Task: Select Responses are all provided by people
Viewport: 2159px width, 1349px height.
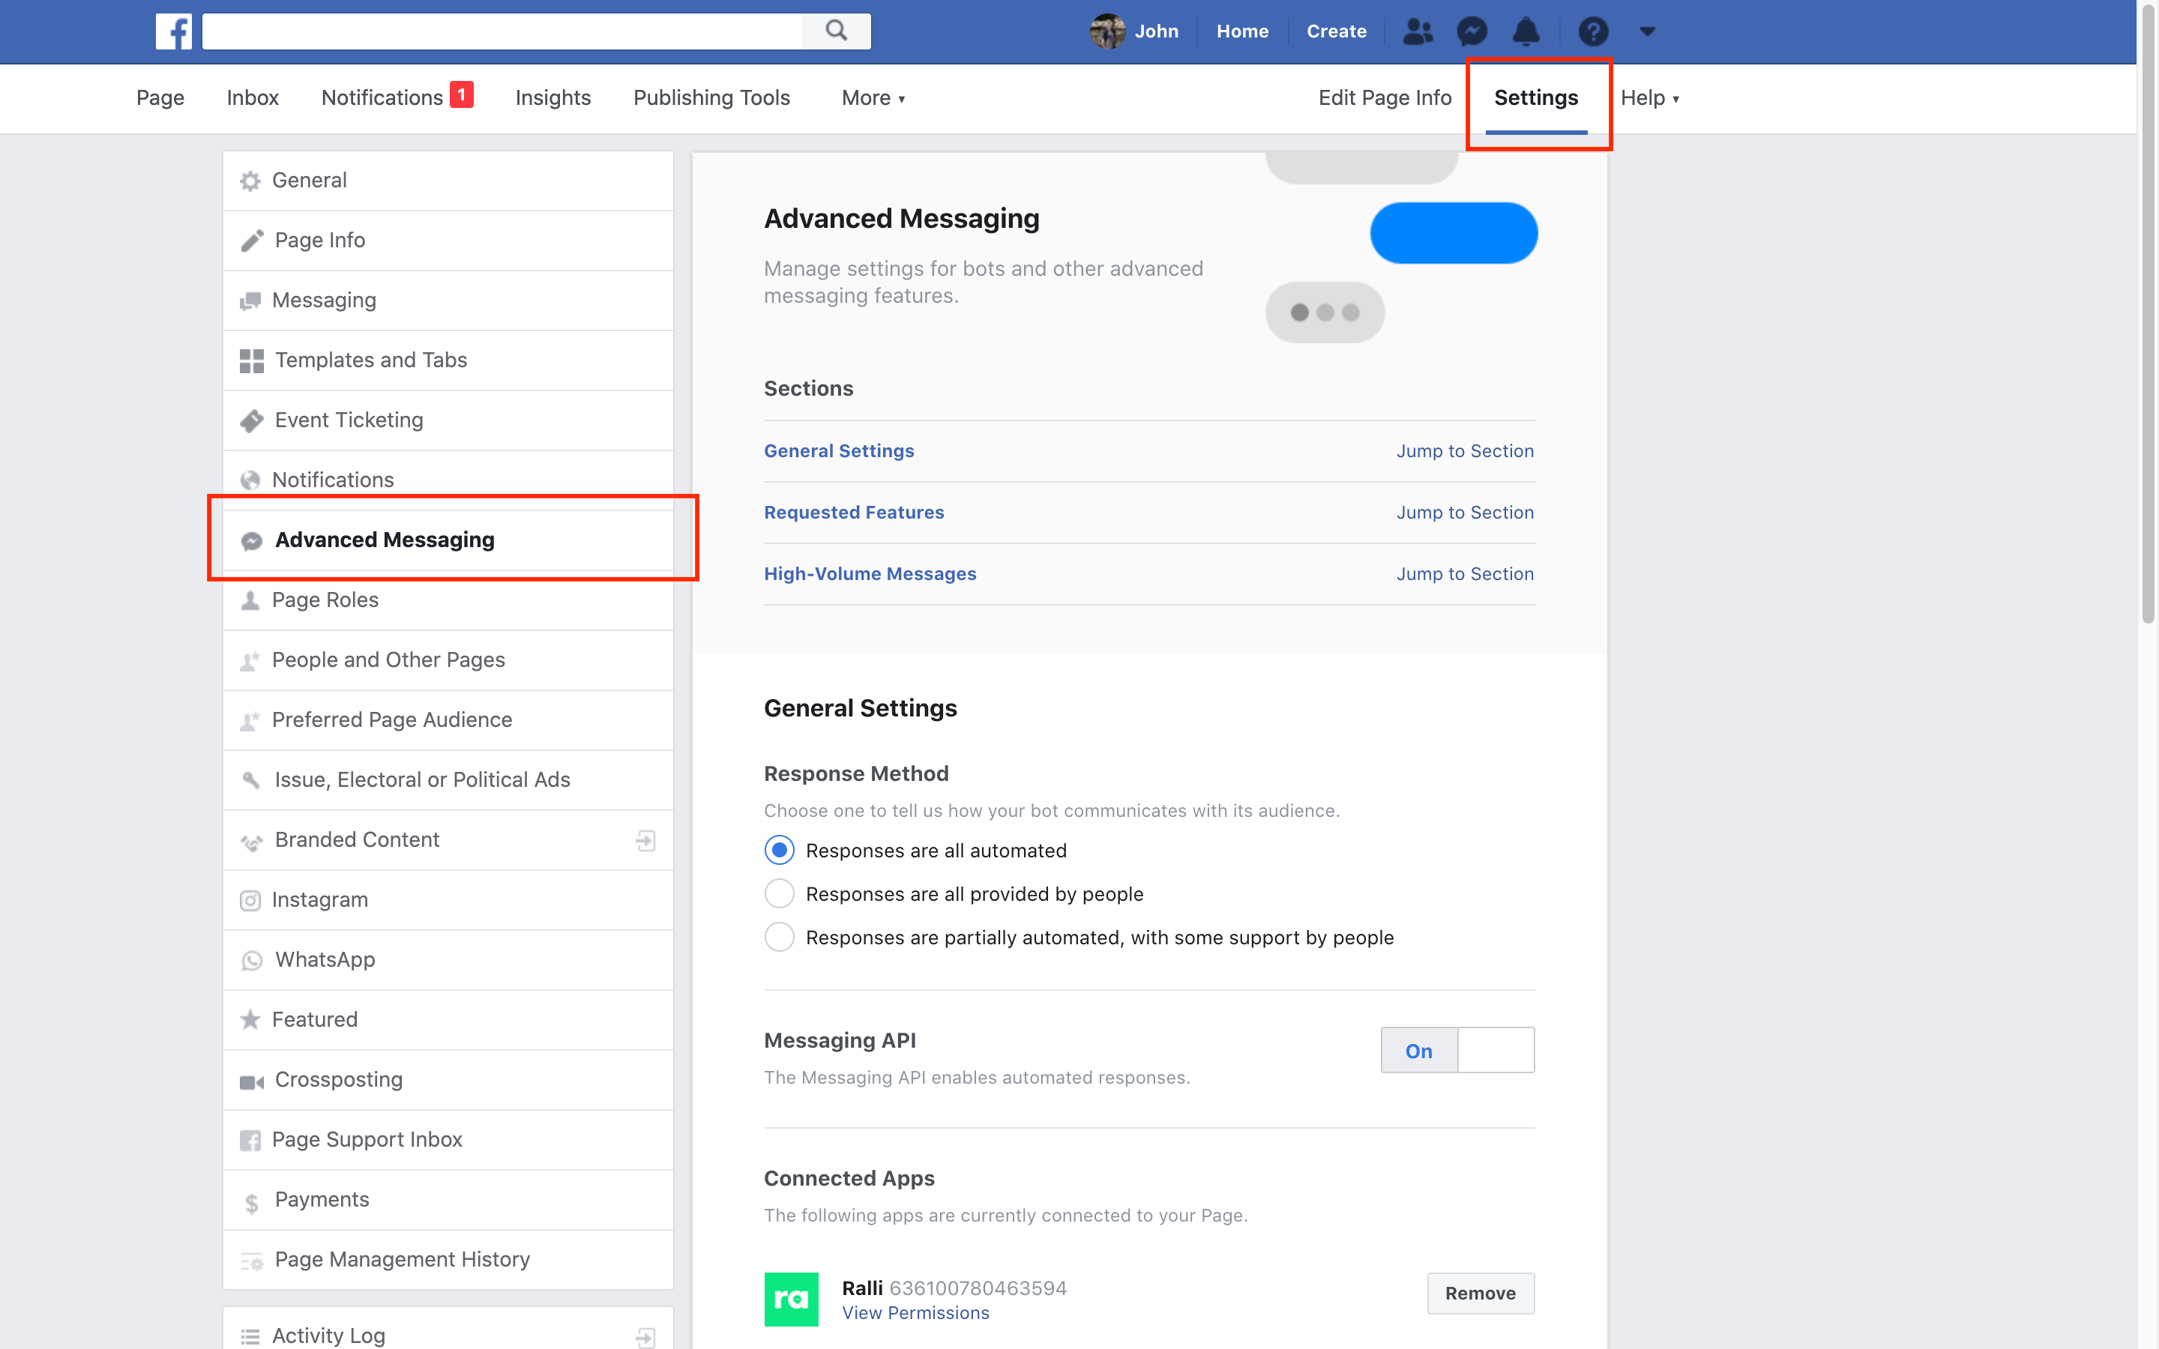Action: coord(777,893)
